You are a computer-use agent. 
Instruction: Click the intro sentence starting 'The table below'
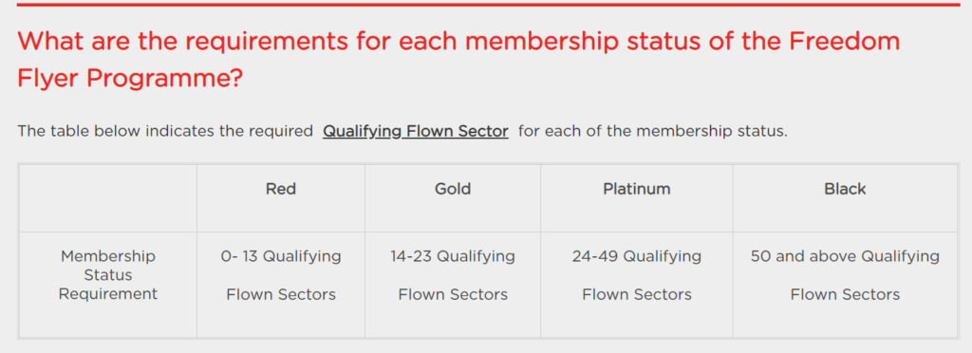[402, 131]
